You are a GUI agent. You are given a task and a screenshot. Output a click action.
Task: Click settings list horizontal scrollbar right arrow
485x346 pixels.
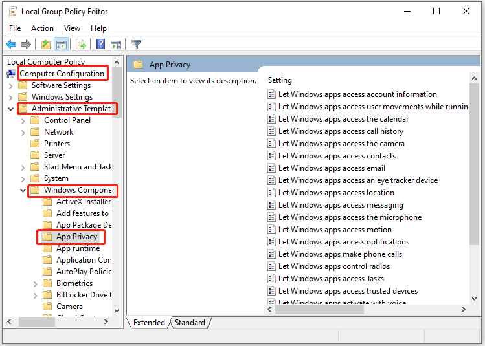point(464,310)
